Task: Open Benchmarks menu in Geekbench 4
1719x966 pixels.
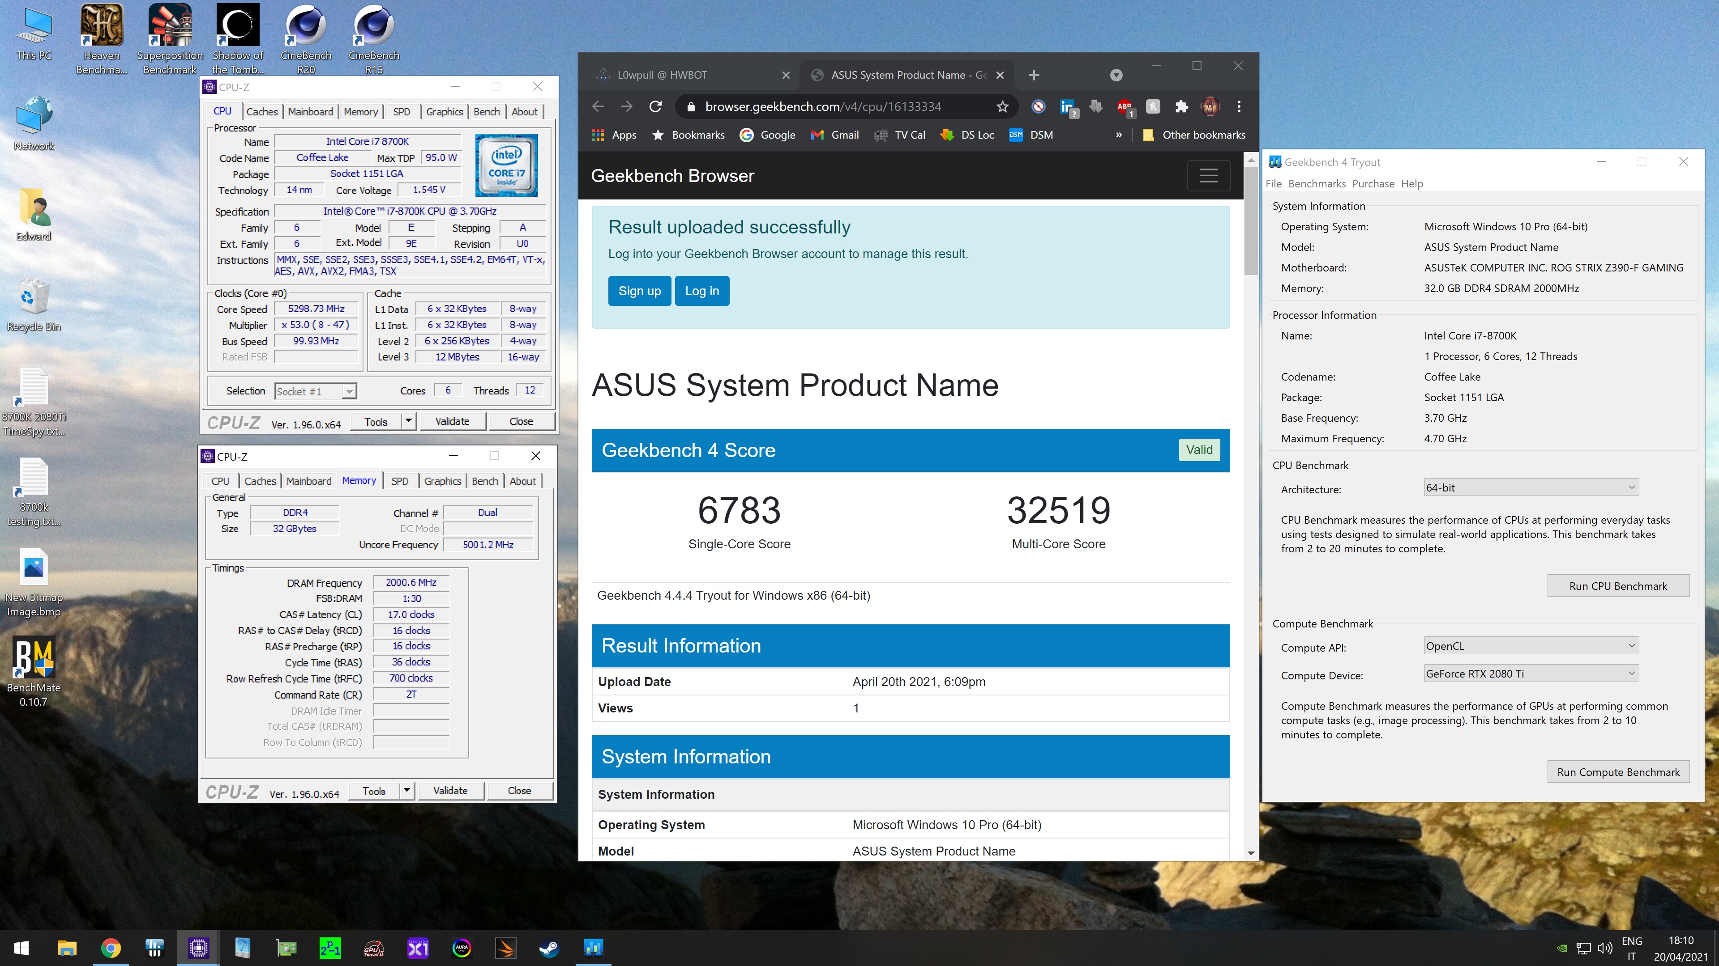Action: pyautogui.click(x=1317, y=184)
